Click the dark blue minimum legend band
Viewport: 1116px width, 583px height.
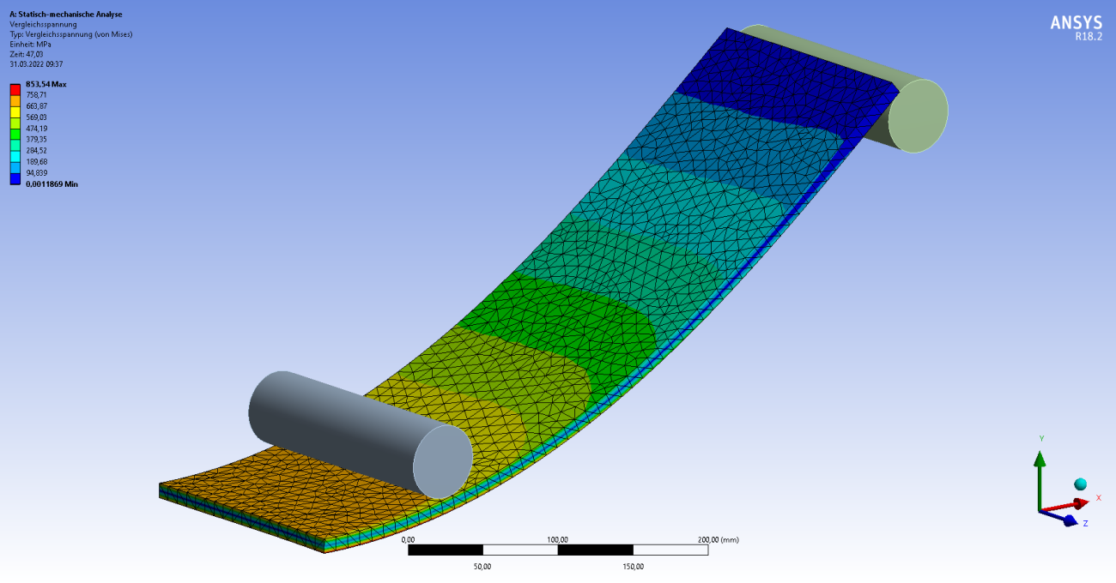pos(15,178)
